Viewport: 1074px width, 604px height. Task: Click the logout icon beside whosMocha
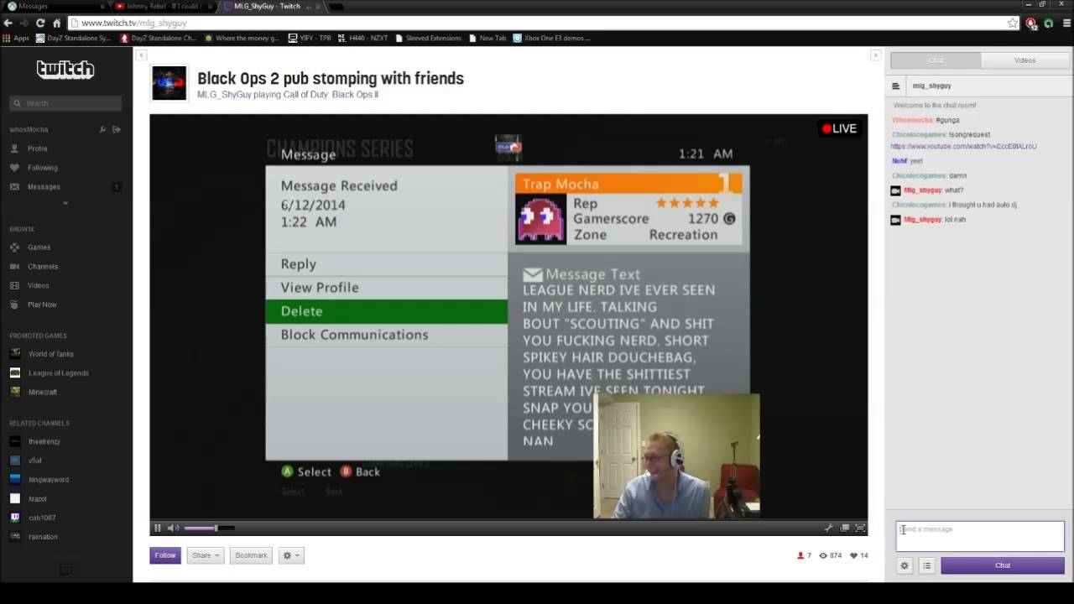[117, 129]
